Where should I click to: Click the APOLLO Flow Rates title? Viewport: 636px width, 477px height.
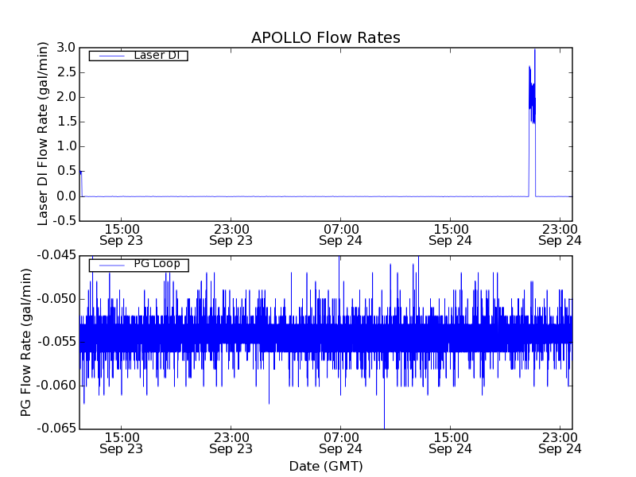coord(326,37)
